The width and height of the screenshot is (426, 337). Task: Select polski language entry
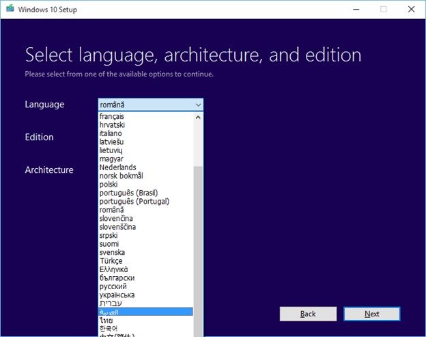145,185
